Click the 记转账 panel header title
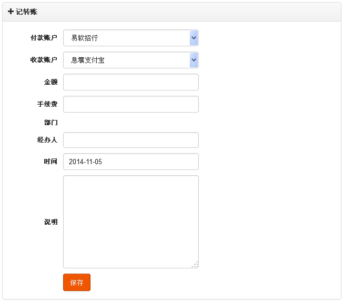This screenshot has height=301, width=344. click(x=26, y=12)
